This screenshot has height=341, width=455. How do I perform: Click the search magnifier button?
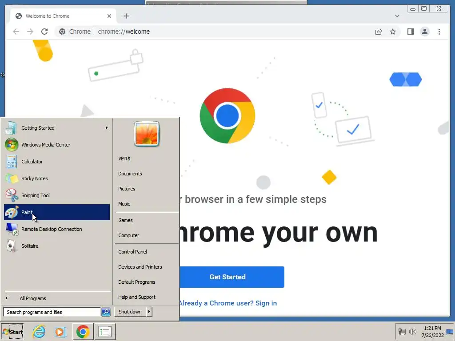pyautogui.click(x=106, y=312)
